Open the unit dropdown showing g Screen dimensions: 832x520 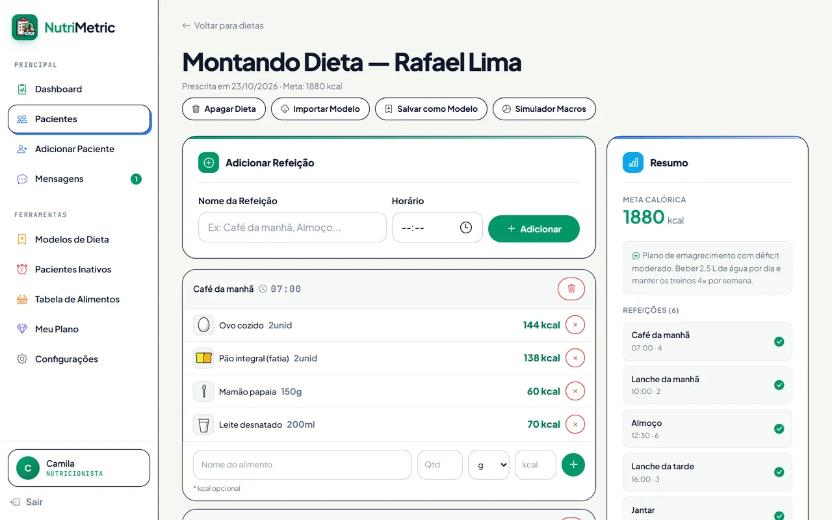[x=489, y=465]
